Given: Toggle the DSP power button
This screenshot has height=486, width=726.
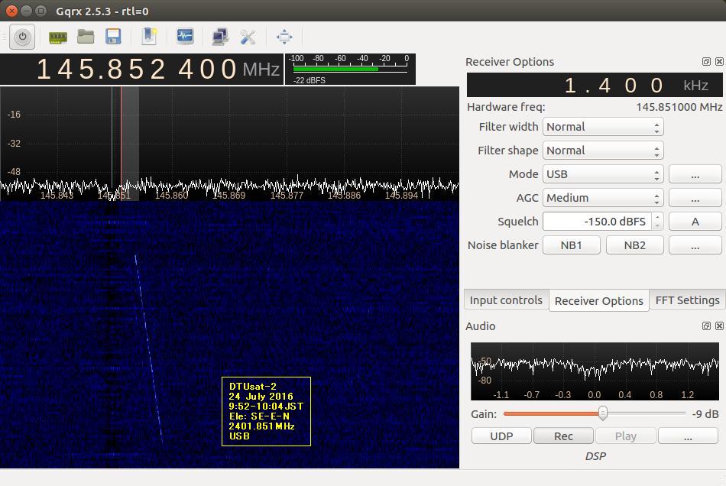Looking at the screenshot, I should [22, 37].
